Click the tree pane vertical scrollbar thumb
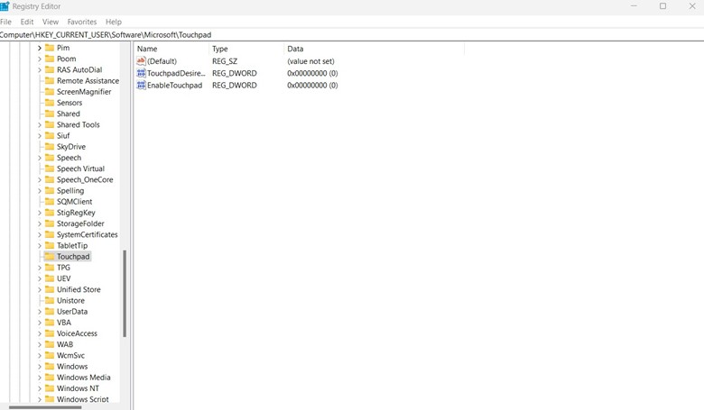704x410 pixels. click(x=125, y=294)
